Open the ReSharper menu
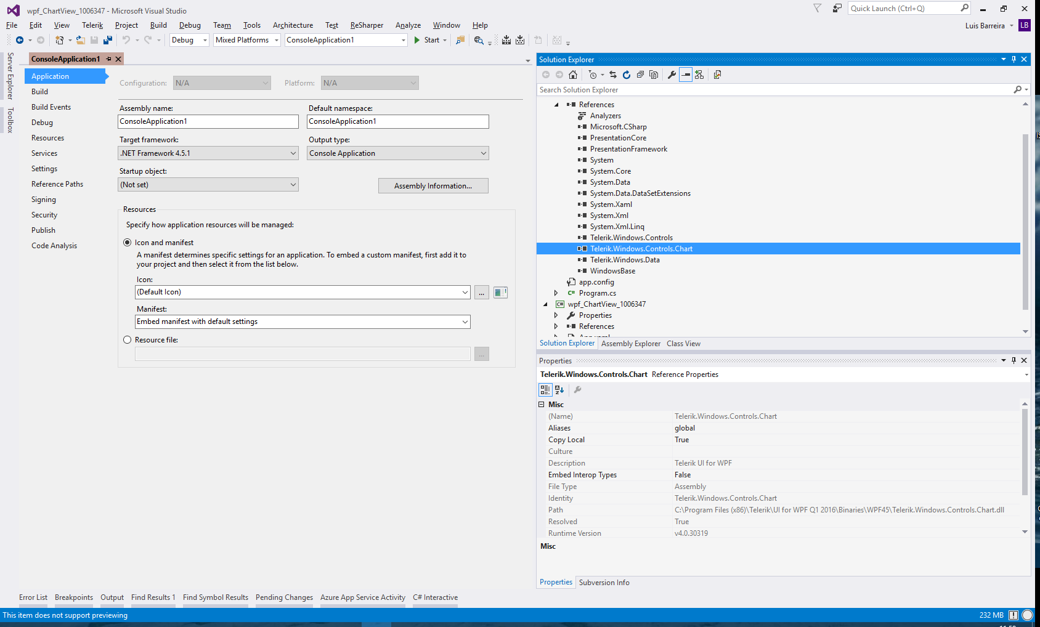This screenshot has width=1040, height=627. click(367, 25)
